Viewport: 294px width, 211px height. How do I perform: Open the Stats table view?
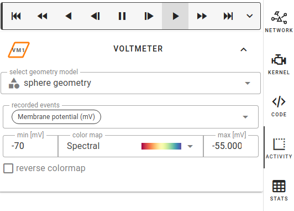click(x=279, y=190)
